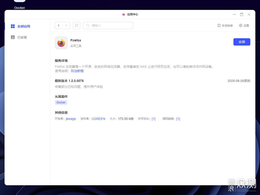The image size is (260, 195).
Task: Select 已安装 in the sidebar
Action: [x=22, y=37]
